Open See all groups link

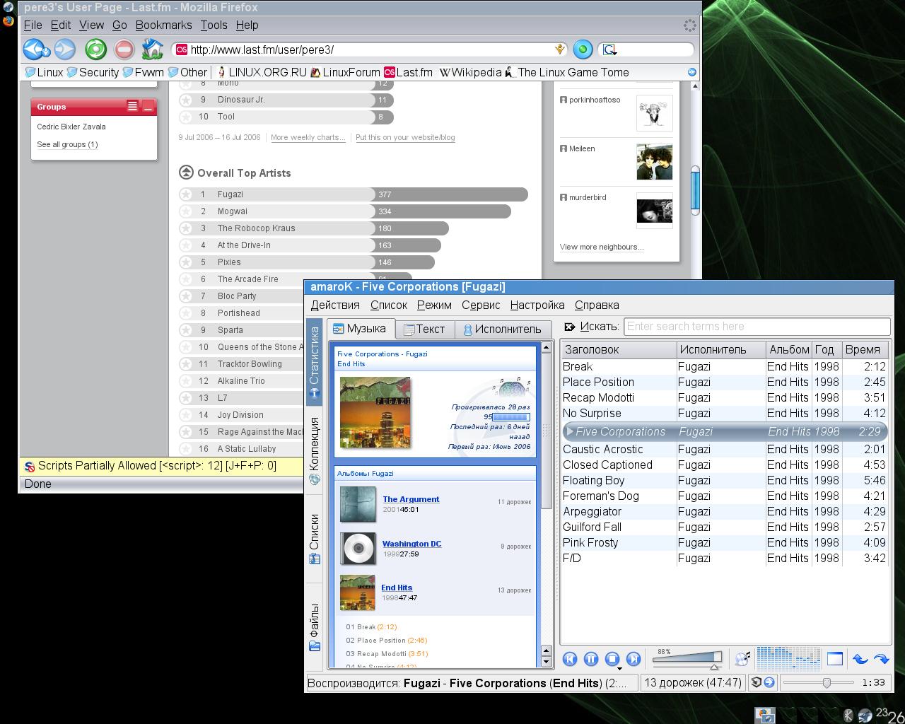pos(67,144)
